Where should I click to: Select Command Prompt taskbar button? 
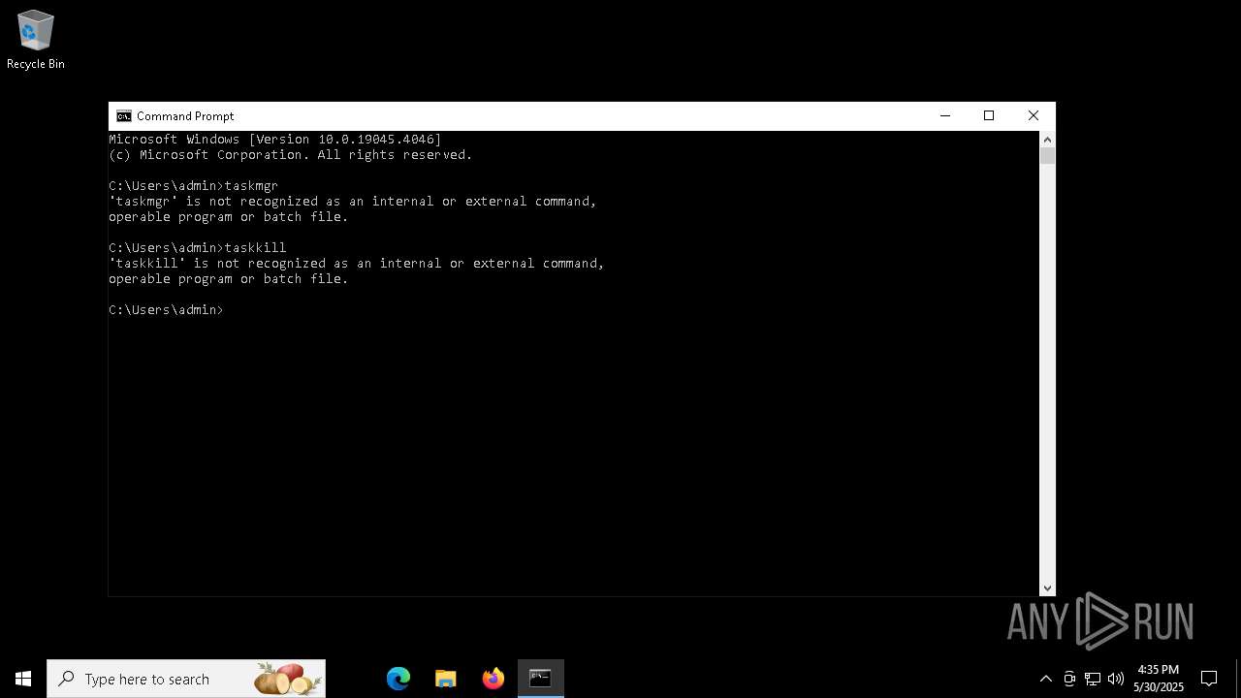point(541,679)
